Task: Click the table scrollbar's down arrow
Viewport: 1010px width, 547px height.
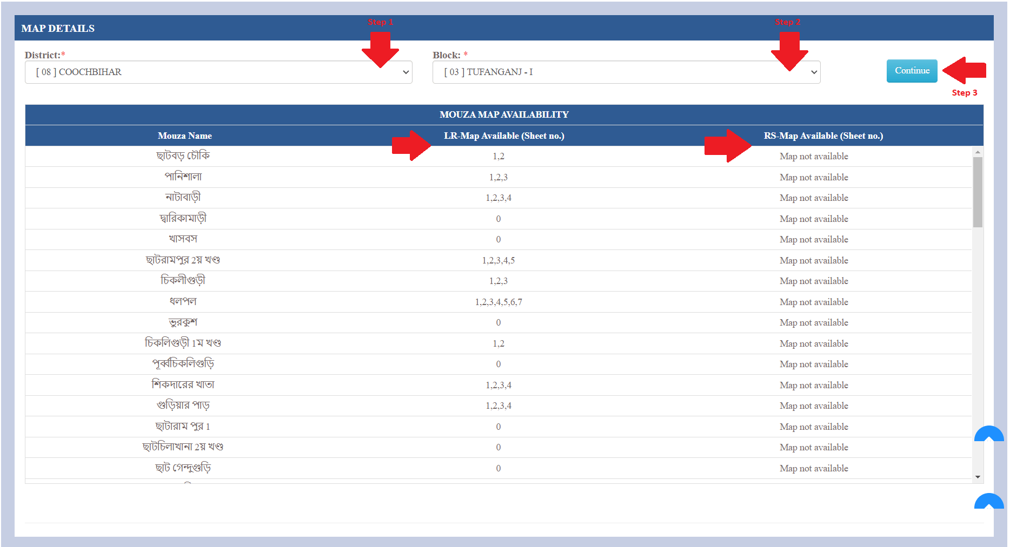Action: [978, 477]
